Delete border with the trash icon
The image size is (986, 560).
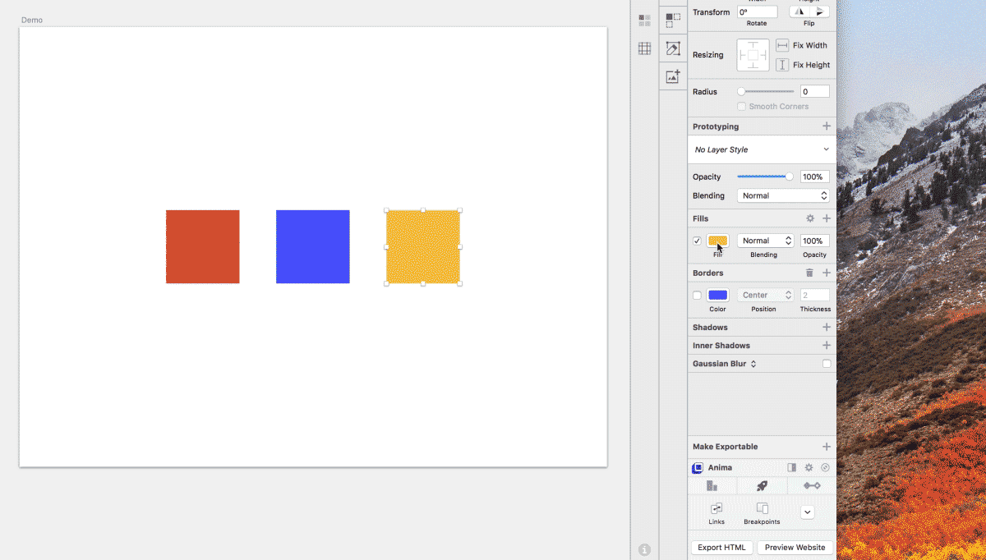coord(809,273)
